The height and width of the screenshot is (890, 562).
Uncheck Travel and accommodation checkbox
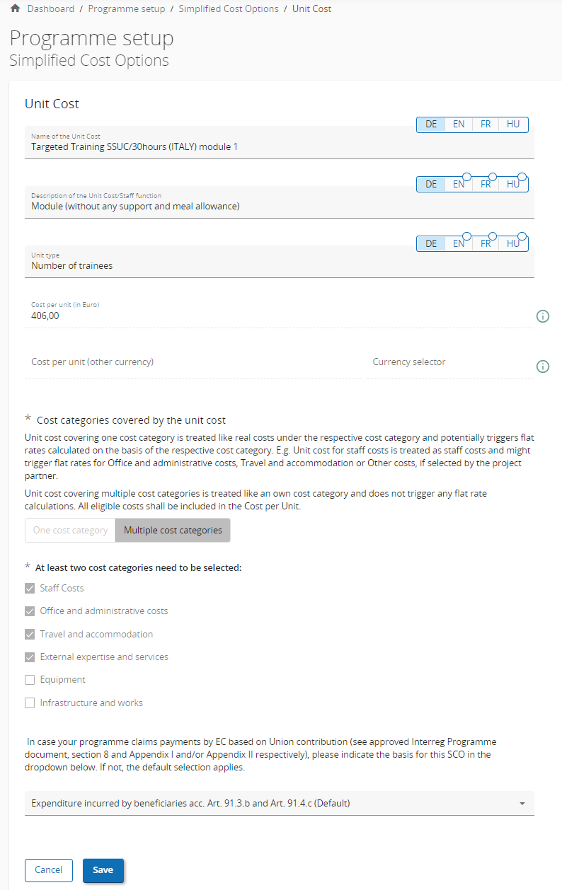pos(30,634)
